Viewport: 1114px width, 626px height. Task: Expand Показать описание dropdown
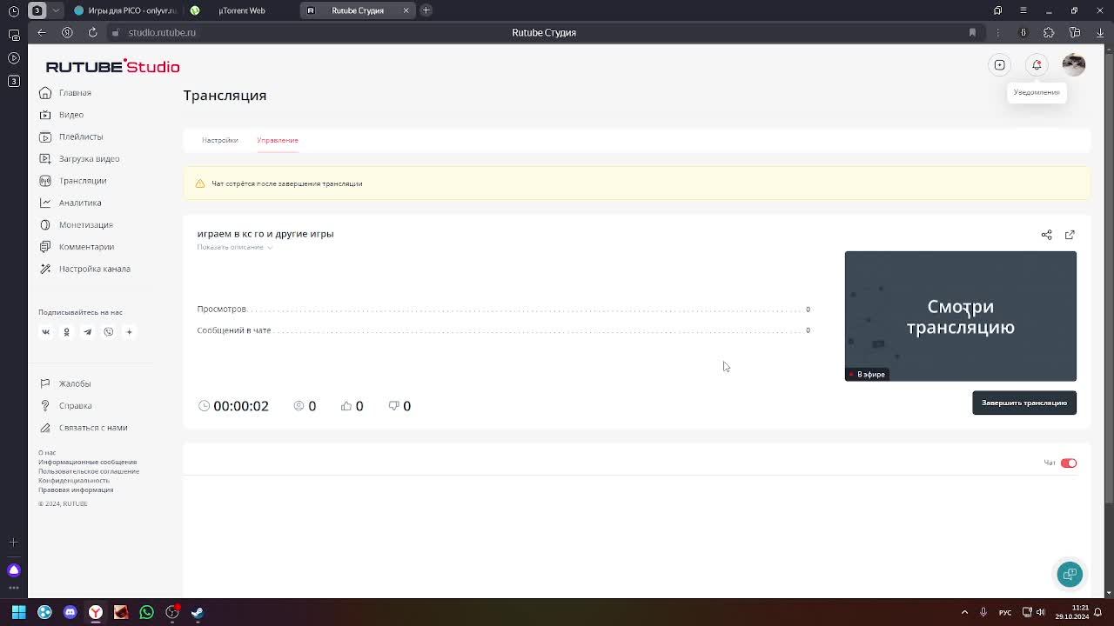tap(234, 247)
